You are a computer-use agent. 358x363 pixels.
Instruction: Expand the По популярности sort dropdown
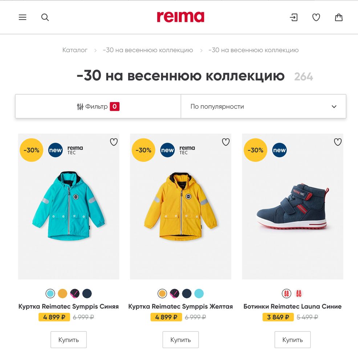264,106
